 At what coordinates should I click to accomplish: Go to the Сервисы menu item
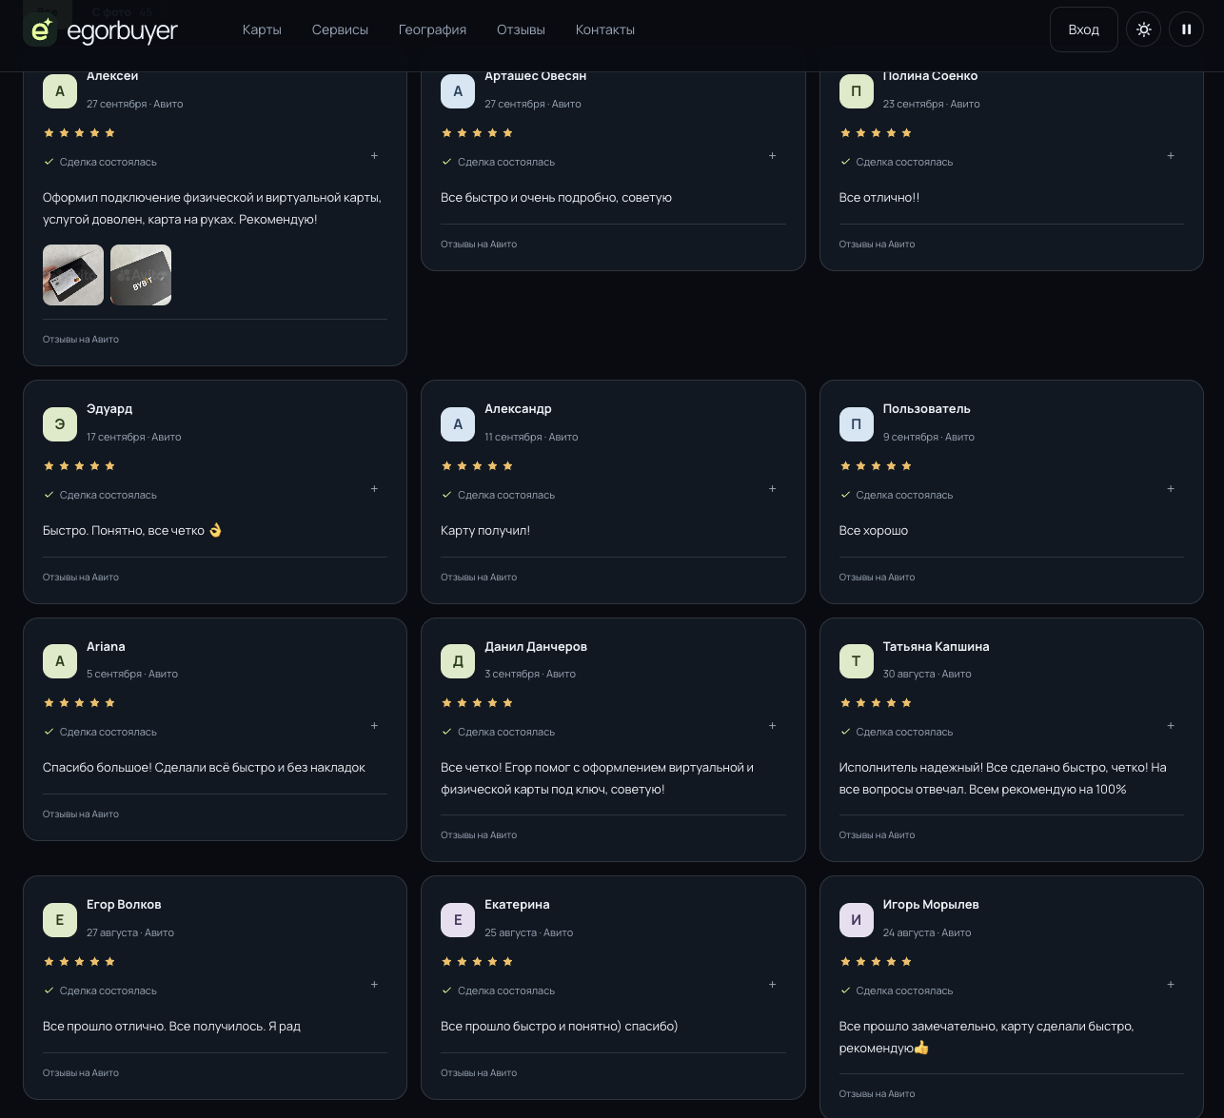[x=340, y=29]
